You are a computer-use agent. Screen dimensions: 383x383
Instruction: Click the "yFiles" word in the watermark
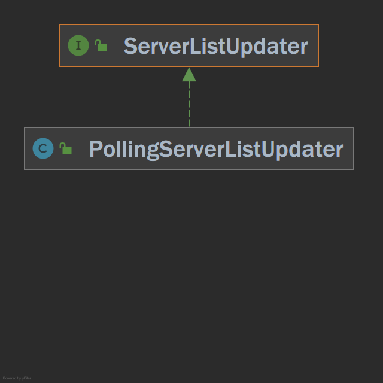[x=26, y=378]
